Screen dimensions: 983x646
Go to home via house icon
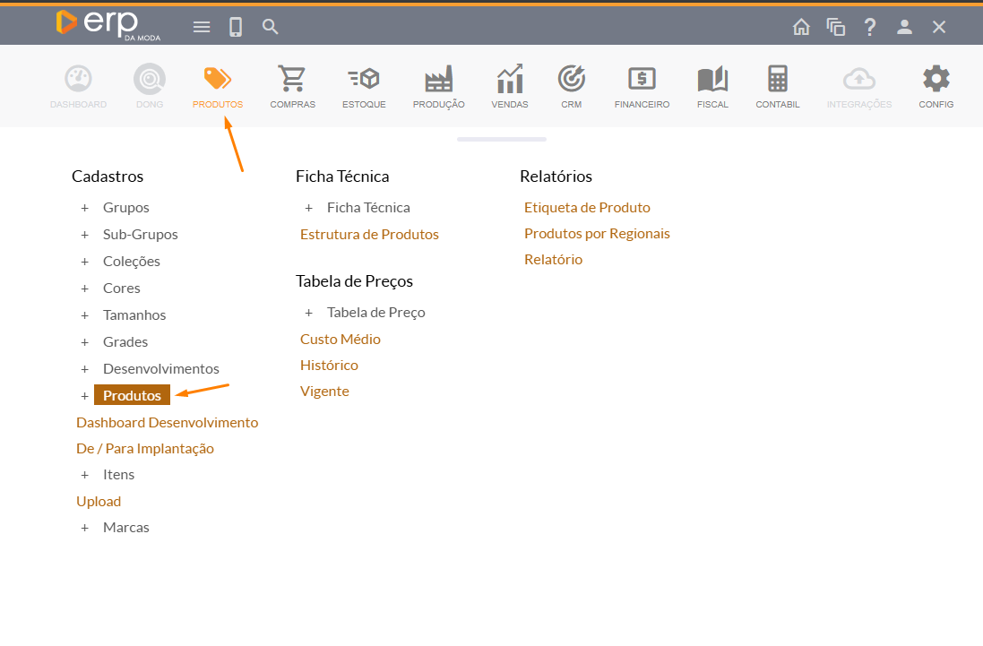coord(801,27)
